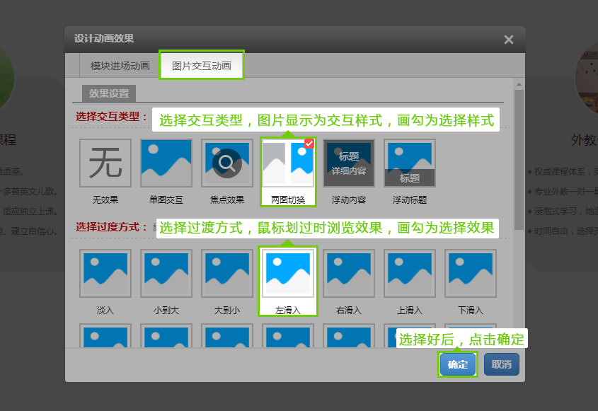Switch to the 图片交互动画 tab
598x411 pixels.
pyautogui.click(x=202, y=66)
